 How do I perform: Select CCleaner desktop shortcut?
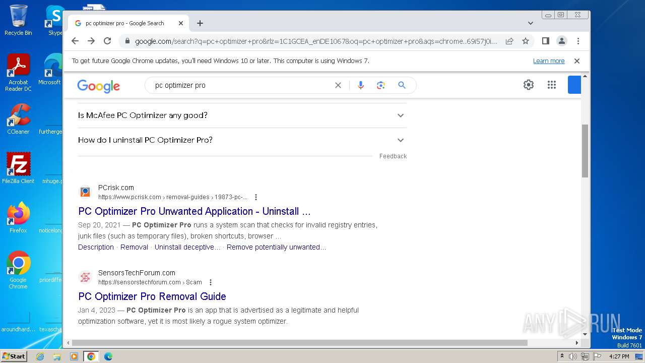(x=18, y=119)
